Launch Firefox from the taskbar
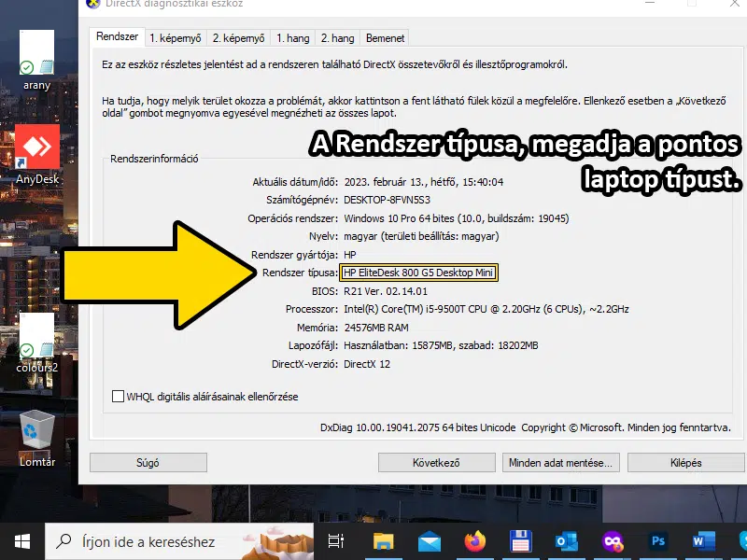 pos(474,541)
